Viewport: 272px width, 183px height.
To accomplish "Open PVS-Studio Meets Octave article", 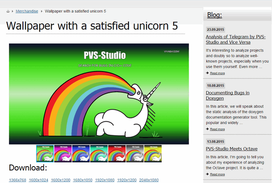I will click(x=232, y=149).
